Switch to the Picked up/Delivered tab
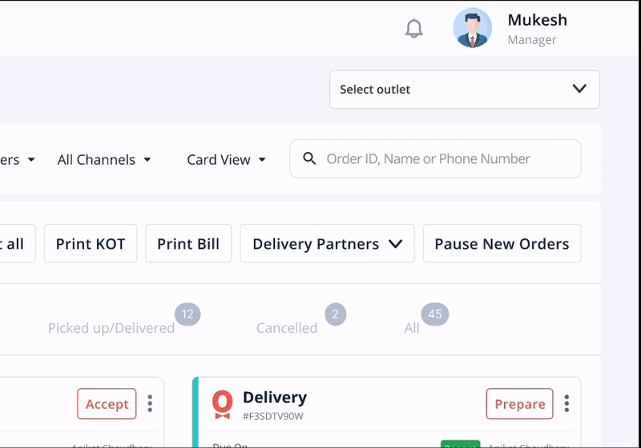The image size is (641, 448). [x=111, y=328]
